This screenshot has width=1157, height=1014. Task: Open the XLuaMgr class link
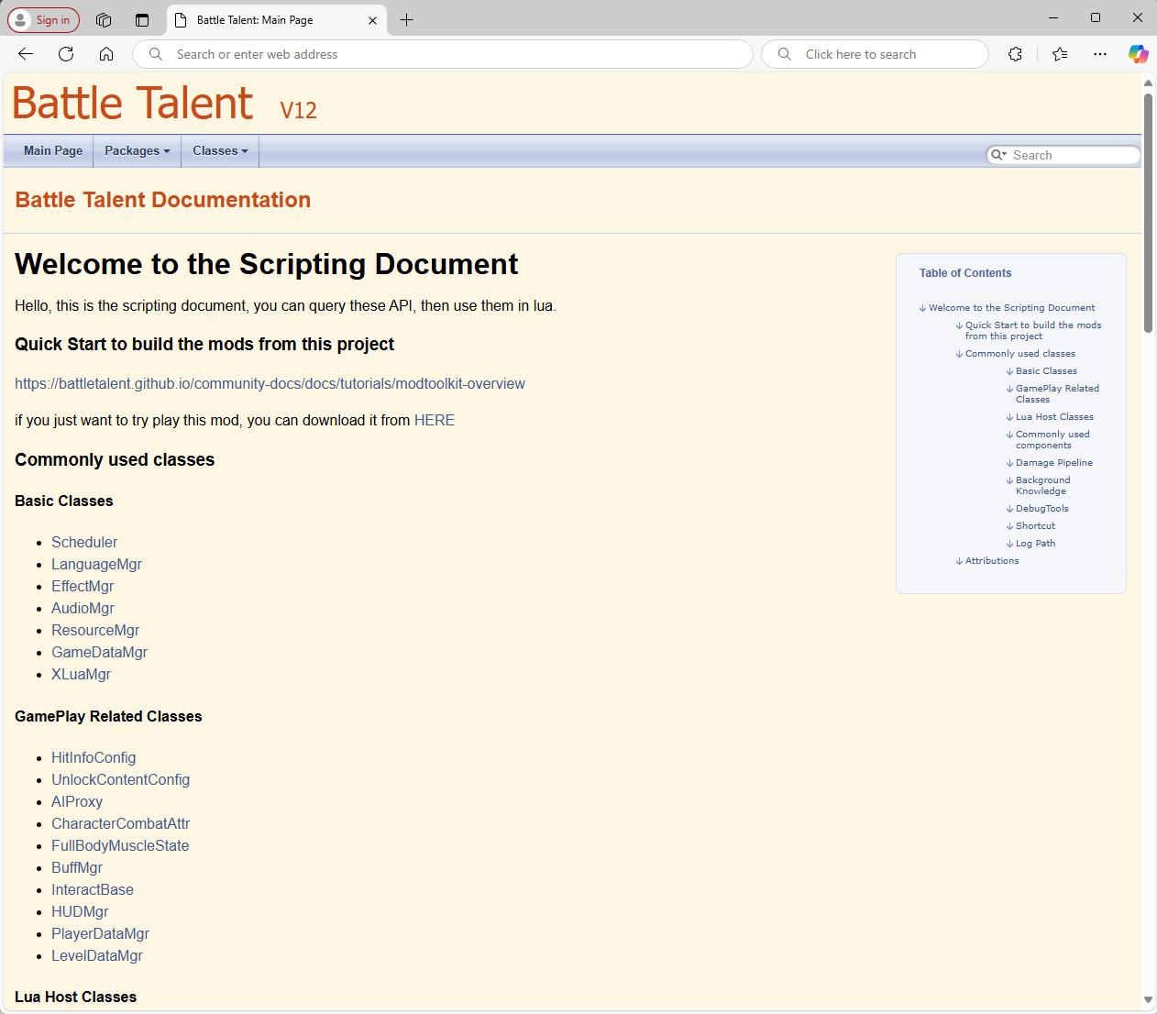[81, 674]
